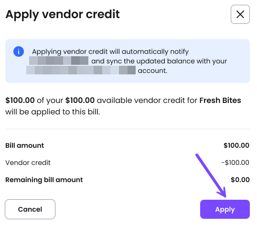
Task: Click the first bold $100.00 in the summary sentence
Action: (x=20, y=100)
